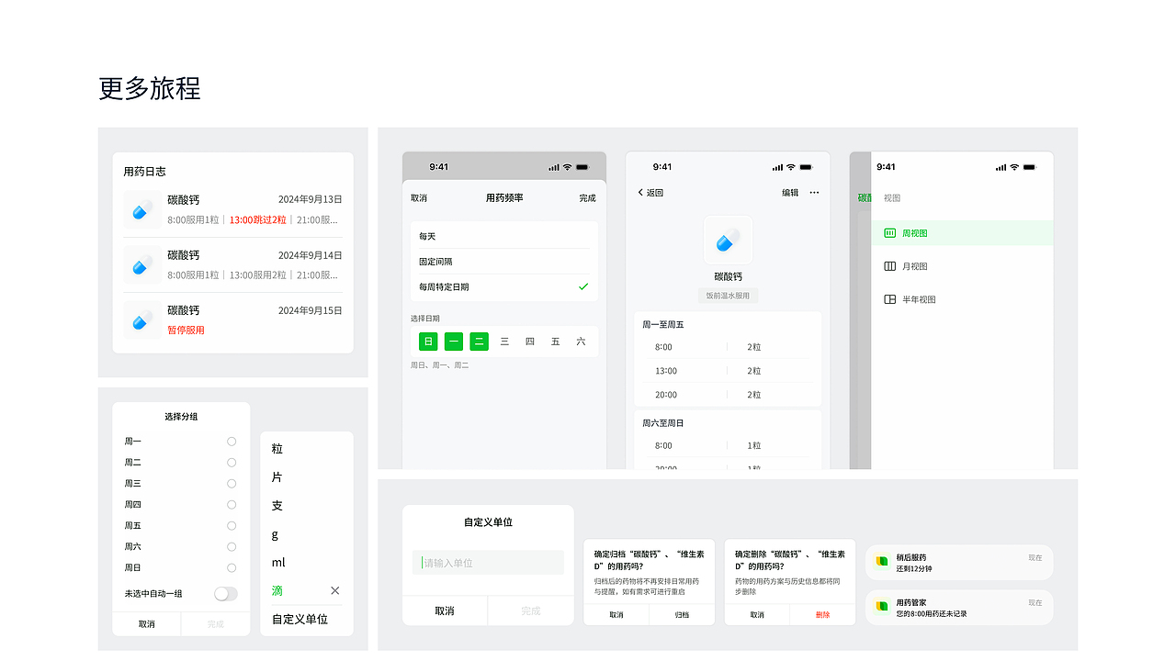The width and height of the screenshot is (1176, 661).
Task: Click the green checkmark beside 每周特定日期
Action: pyautogui.click(x=582, y=287)
